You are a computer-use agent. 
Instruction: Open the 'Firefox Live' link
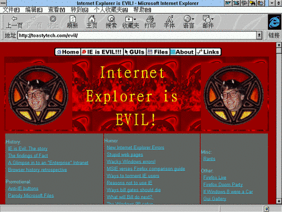click(215, 178)
